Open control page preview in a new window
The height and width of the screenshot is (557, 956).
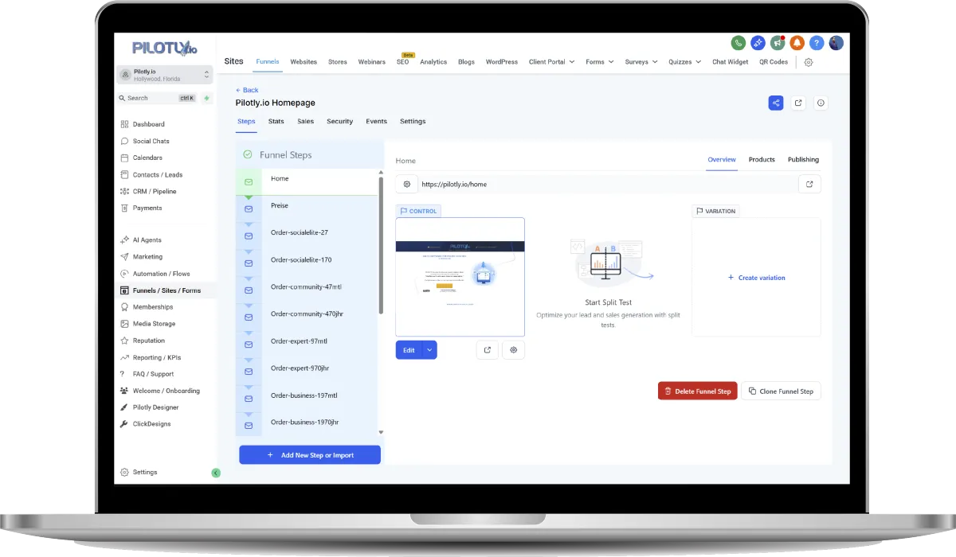pos(488,350)
